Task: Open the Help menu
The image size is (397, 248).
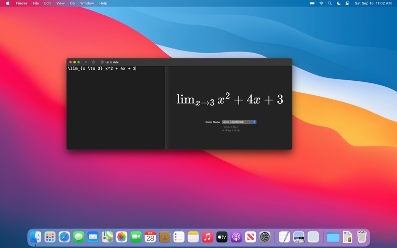Action: tap(103, 3)
